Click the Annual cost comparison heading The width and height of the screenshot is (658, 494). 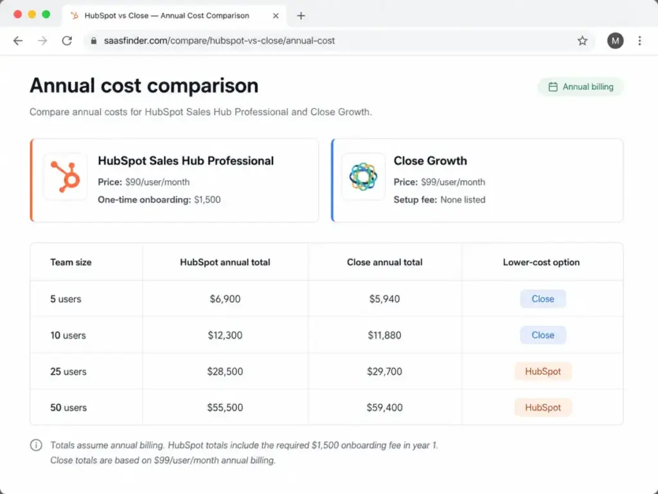[x=144, y=86]
